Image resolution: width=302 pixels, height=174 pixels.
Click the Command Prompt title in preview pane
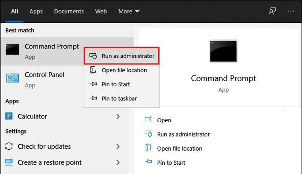pyautogui.click(x=224, y=78)
